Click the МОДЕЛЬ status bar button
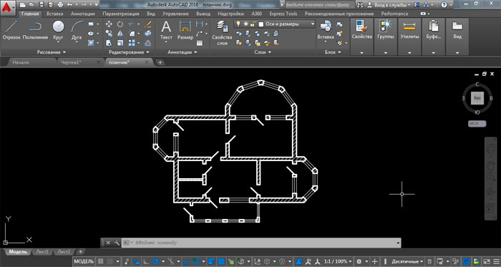The width and height of the screenshot is (501, 267). [84, 261]
